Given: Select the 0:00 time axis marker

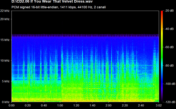Looking at the screenshot, I should tap(12, 105).
